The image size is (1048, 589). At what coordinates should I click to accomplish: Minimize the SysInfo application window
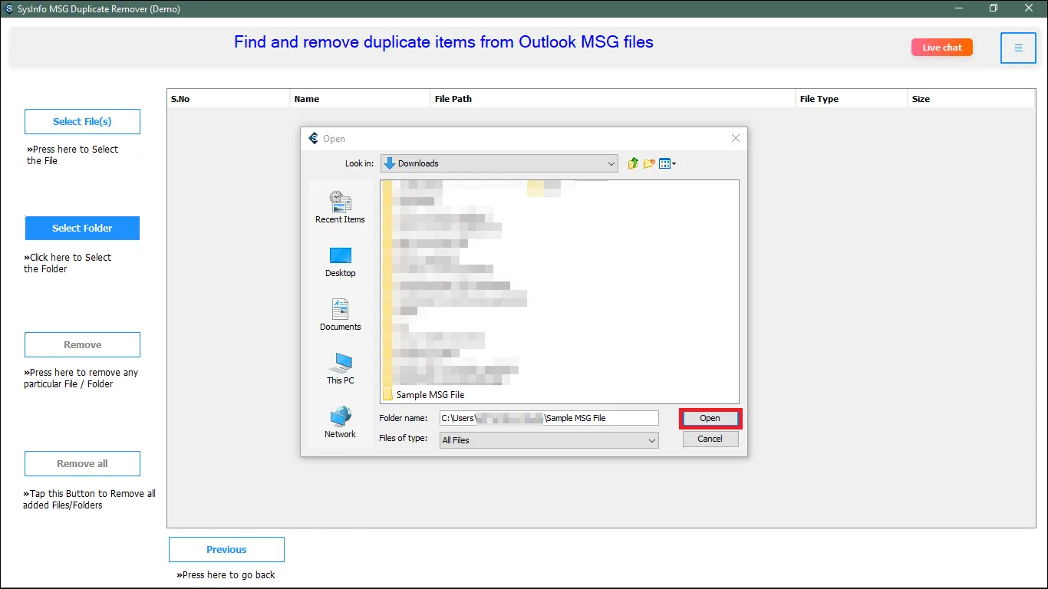[959, 8]
